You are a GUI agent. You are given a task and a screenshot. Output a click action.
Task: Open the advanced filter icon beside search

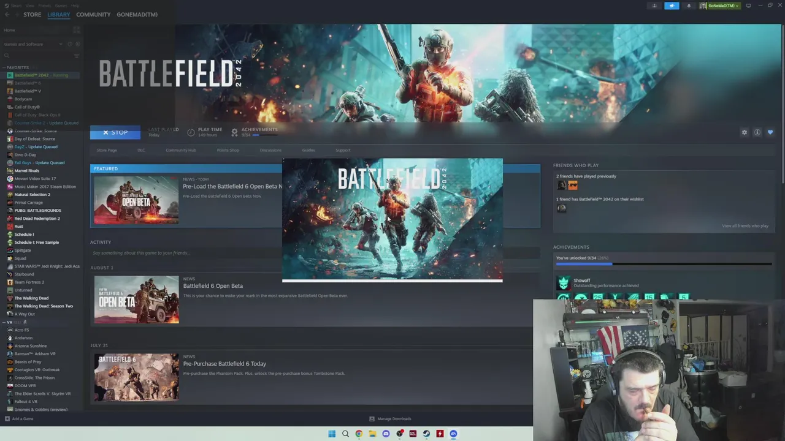click(77, 56)
